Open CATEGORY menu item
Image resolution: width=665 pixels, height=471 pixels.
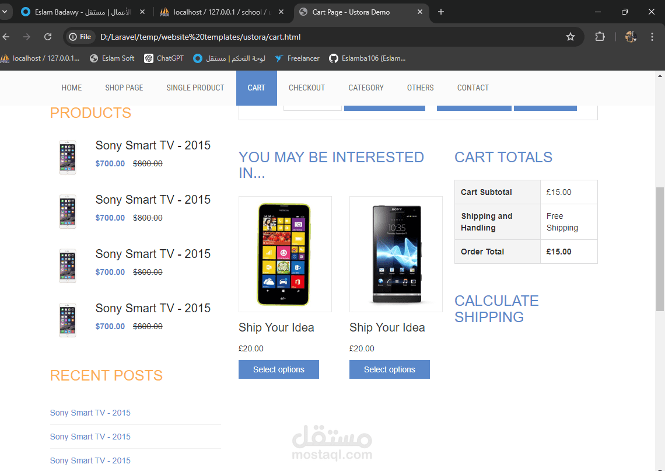(366, 88)
